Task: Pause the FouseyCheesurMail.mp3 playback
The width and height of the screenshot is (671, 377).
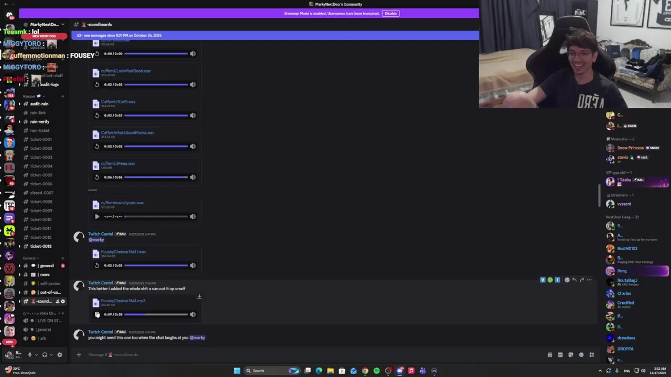Action: 96,314
